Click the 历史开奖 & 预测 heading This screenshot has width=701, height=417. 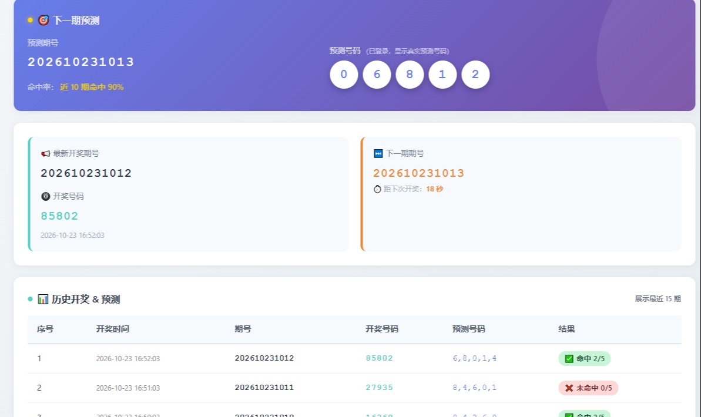click(86, 299)
